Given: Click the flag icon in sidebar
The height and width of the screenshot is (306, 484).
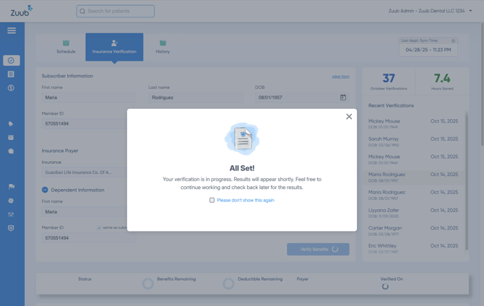Looking at the screenshot, I should pos(11,187).
